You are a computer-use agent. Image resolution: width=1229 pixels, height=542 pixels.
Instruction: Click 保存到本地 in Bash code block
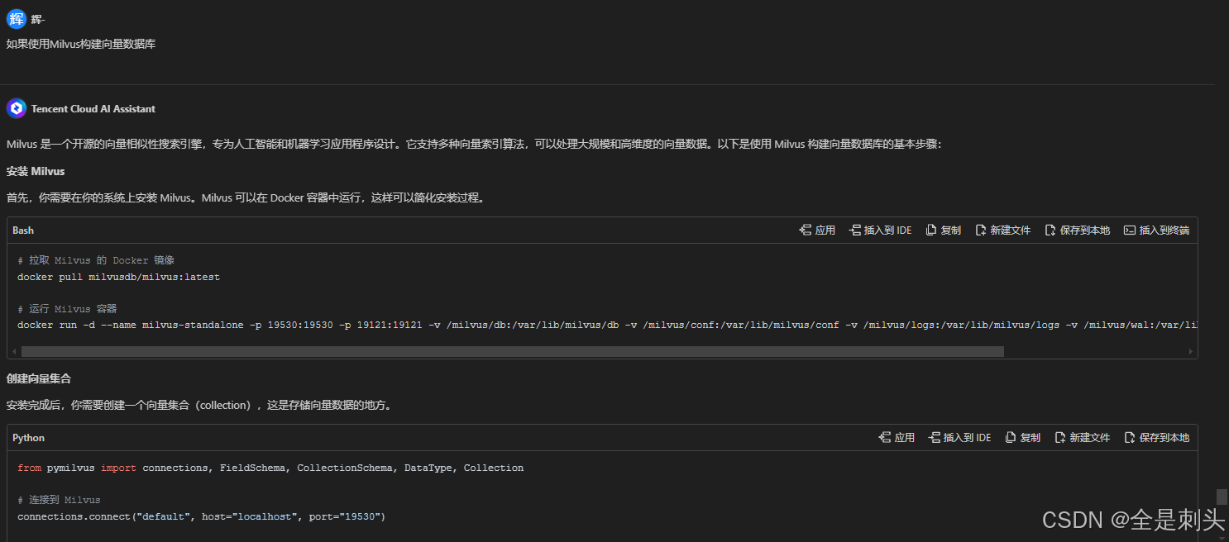pyautogui.click(x=1078, y=231)
